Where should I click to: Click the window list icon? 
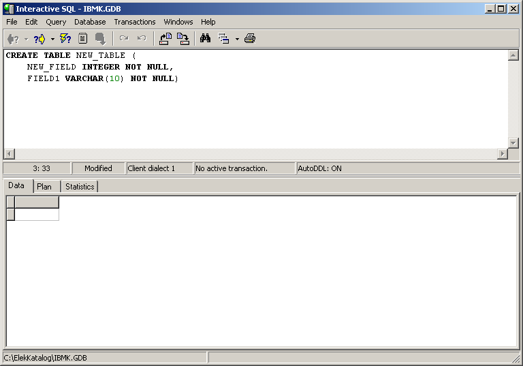tap(224, 39)
